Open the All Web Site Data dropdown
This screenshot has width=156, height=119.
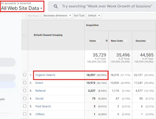[22, 8]
